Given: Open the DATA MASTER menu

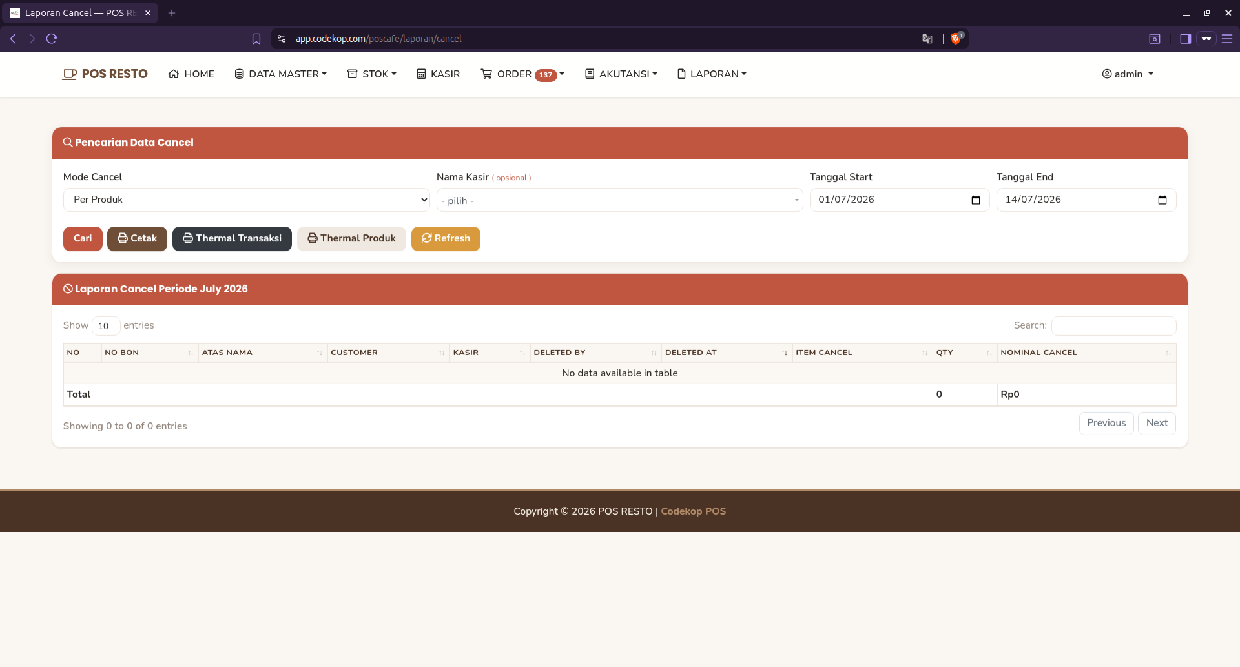Looking at the screenshot, I should pyautogui.click(x=280, y=74).
